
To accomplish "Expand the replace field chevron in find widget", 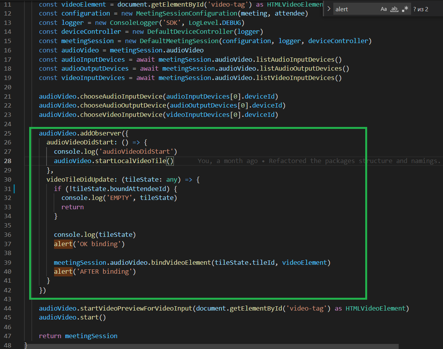I will coord(329,9).
